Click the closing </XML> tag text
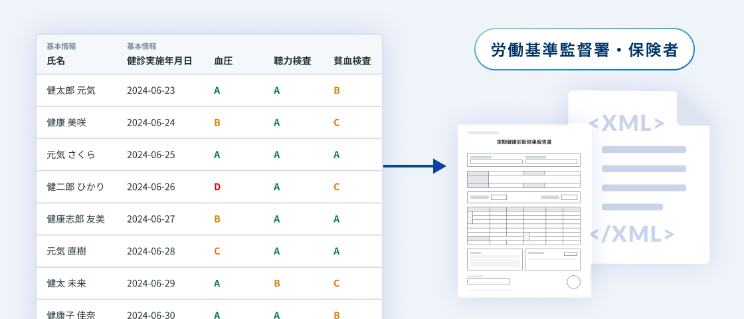 pos(632,234)
